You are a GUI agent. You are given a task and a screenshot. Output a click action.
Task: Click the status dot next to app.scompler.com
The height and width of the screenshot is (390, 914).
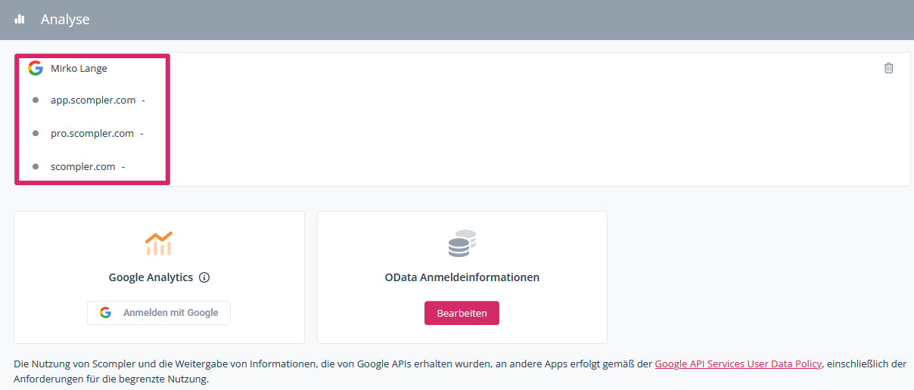tap(36, 100)
